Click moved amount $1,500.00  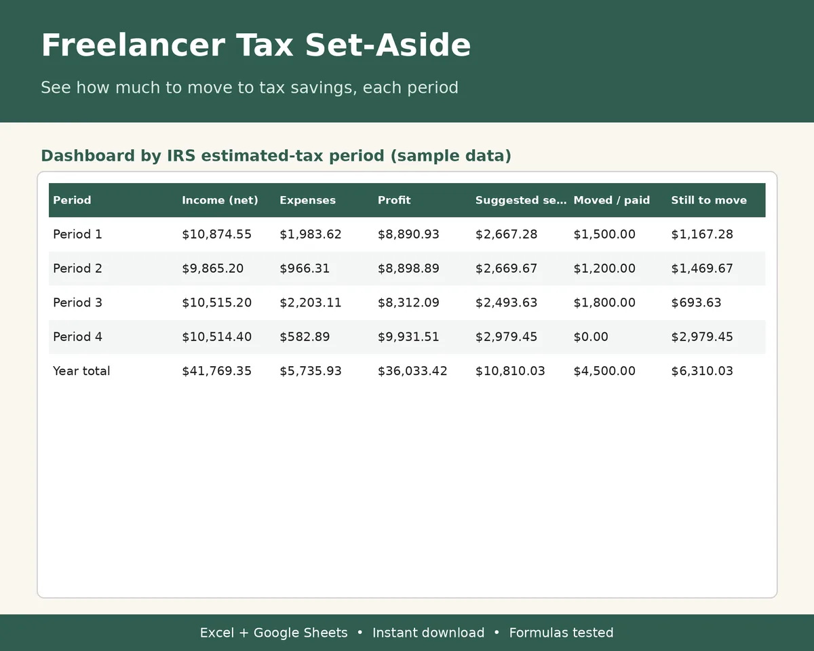point(604,234)
